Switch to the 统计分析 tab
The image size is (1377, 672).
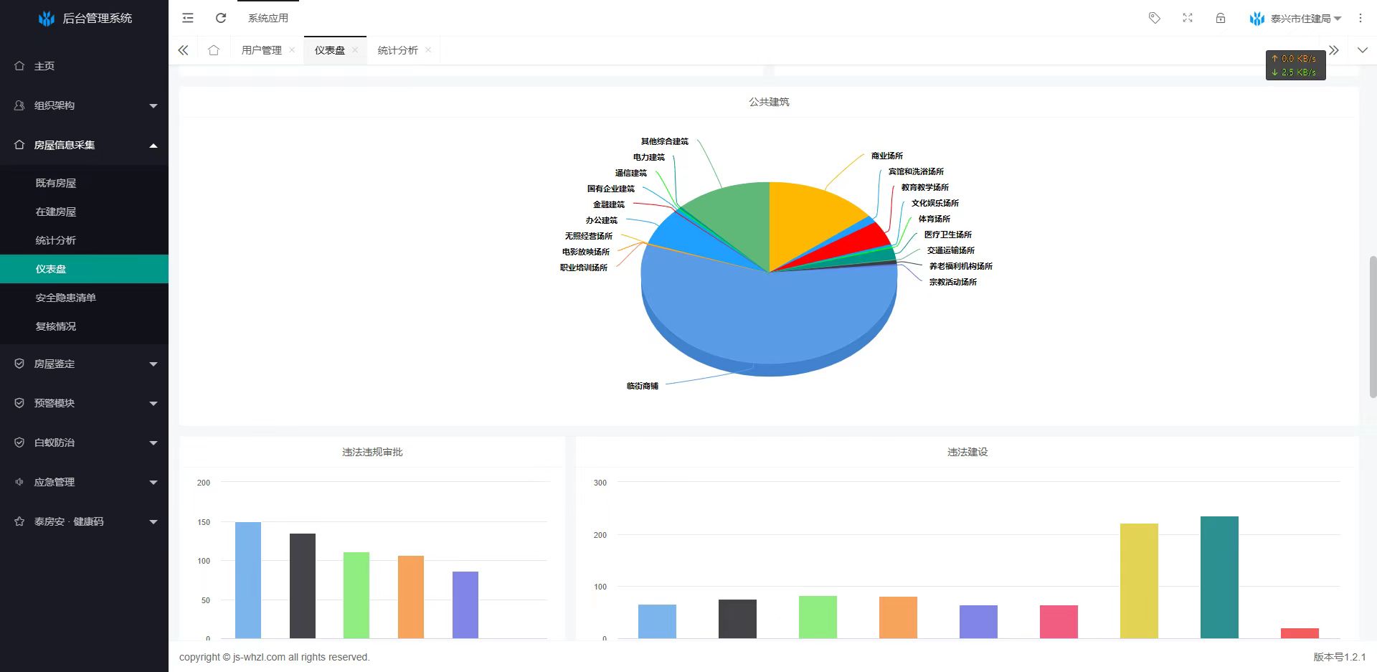(x=397, y=50)
